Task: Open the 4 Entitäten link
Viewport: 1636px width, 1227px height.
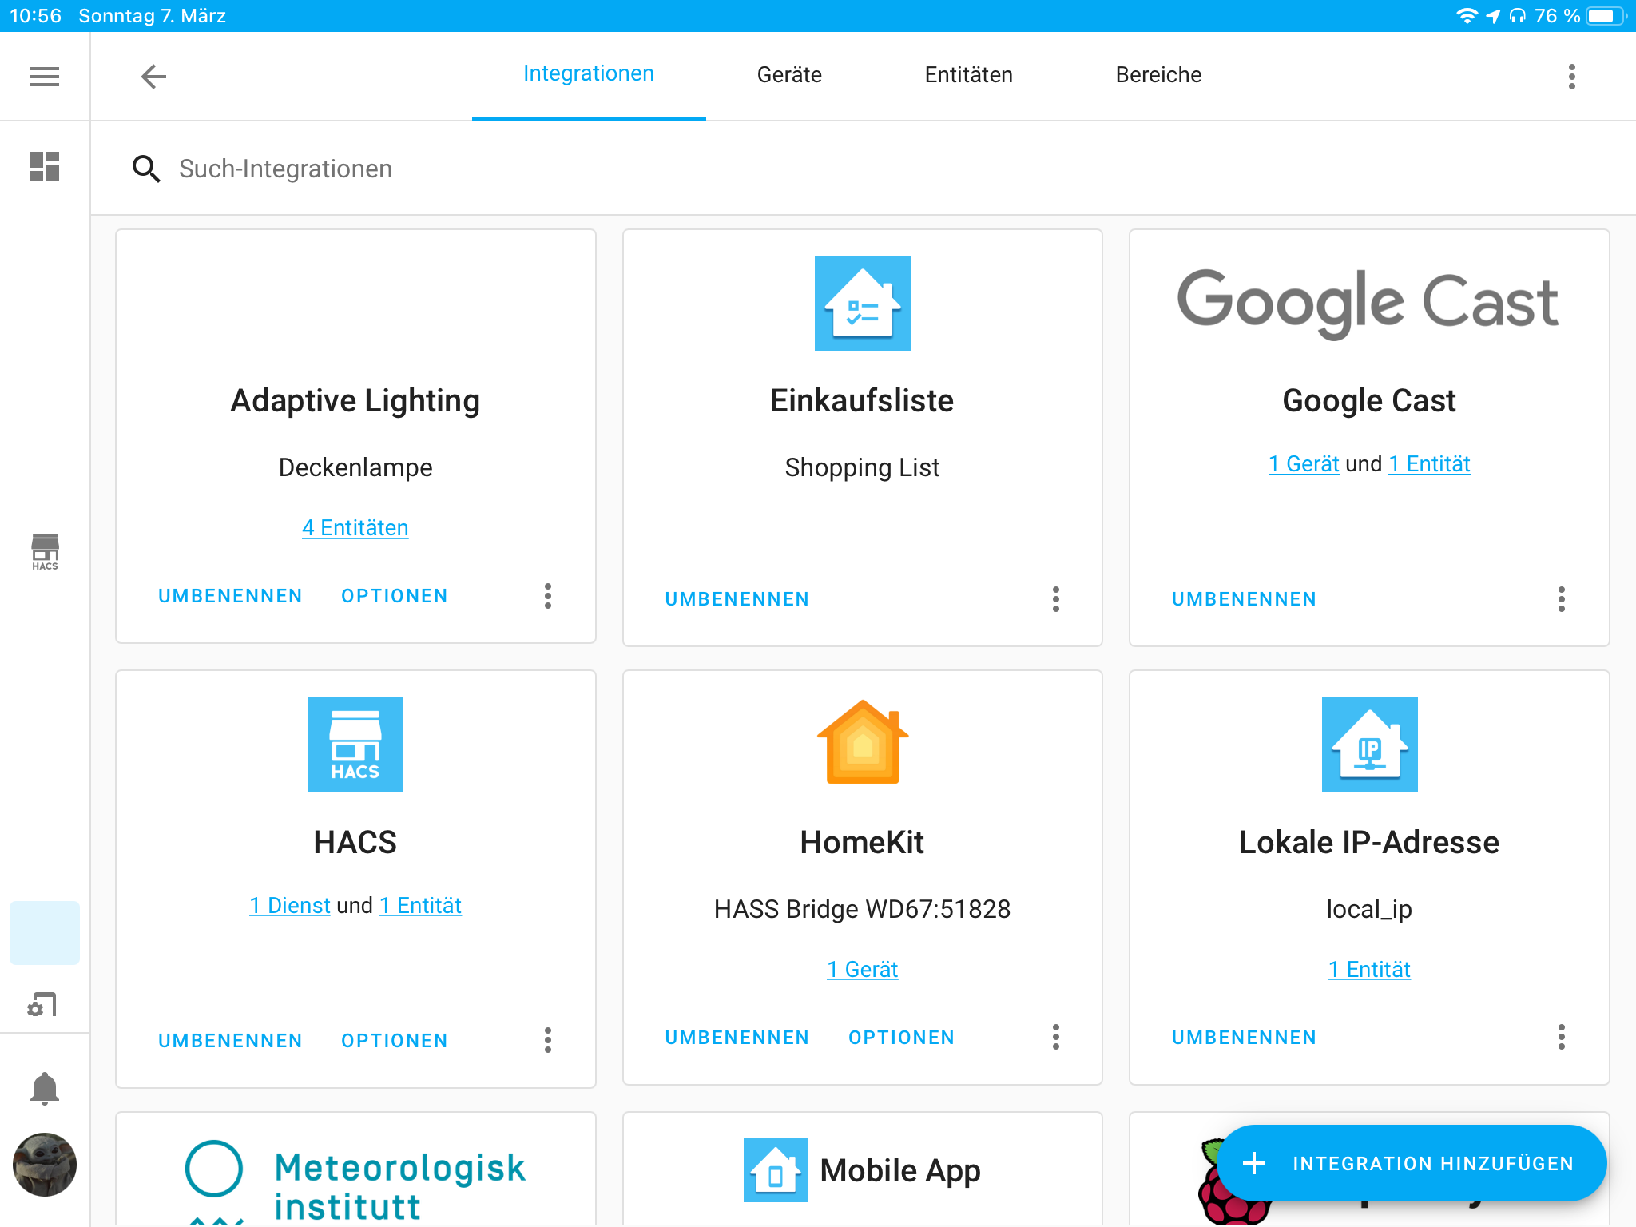Action: click(x=355, y=527)
